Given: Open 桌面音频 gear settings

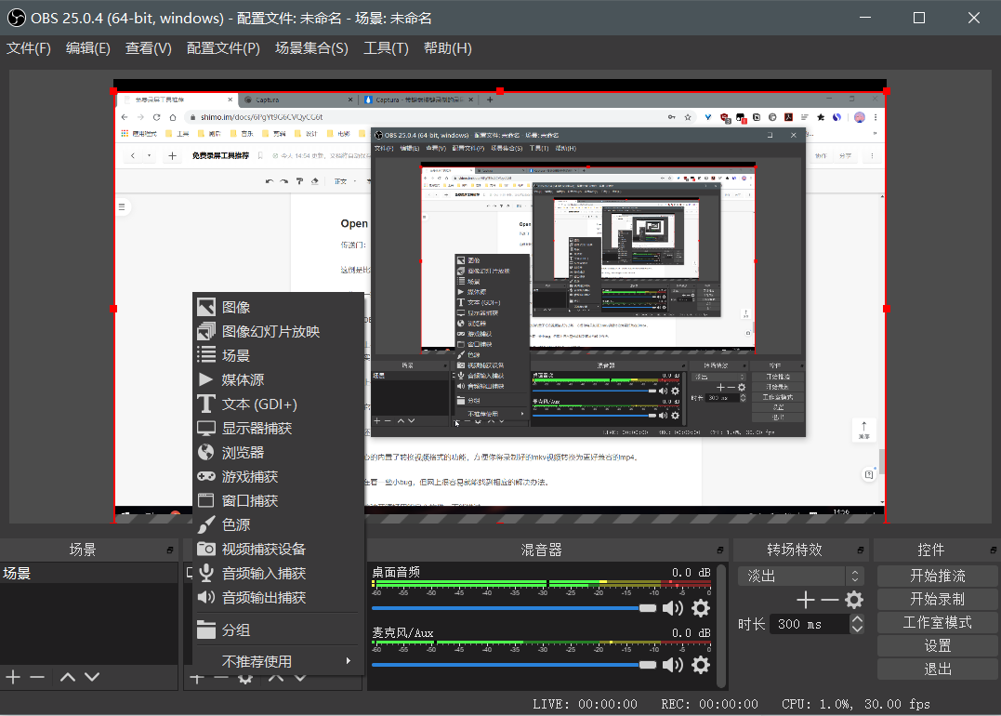Looking at the screenshot, I should click(x=700, y=608).
